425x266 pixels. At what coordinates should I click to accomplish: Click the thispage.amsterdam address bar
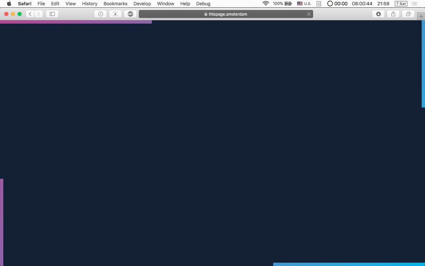226,14
